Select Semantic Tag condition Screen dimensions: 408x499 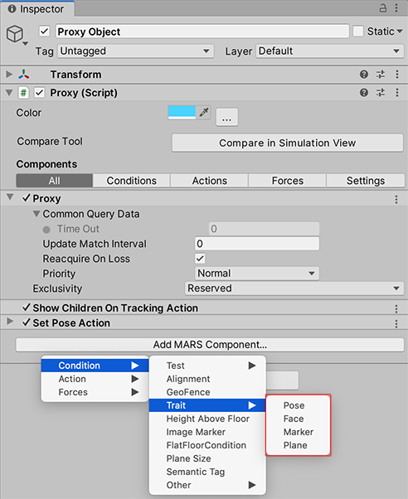point(207,472)
